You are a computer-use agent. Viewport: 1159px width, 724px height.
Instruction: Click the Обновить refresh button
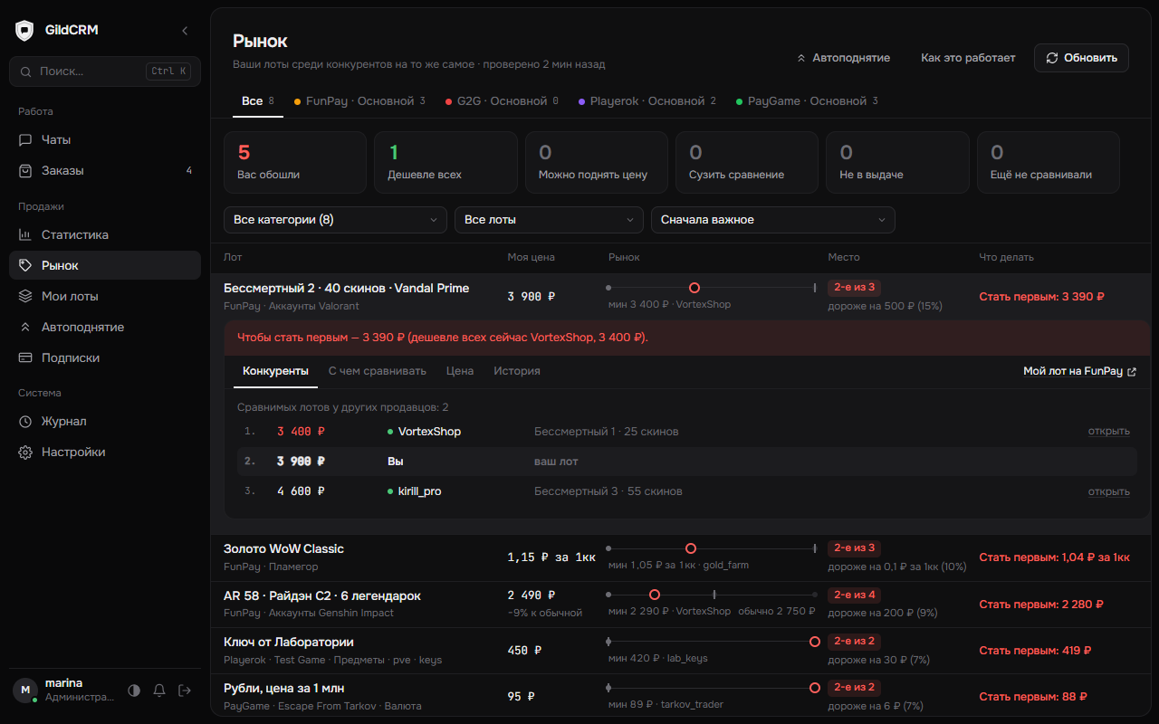tap(1081, 58)
